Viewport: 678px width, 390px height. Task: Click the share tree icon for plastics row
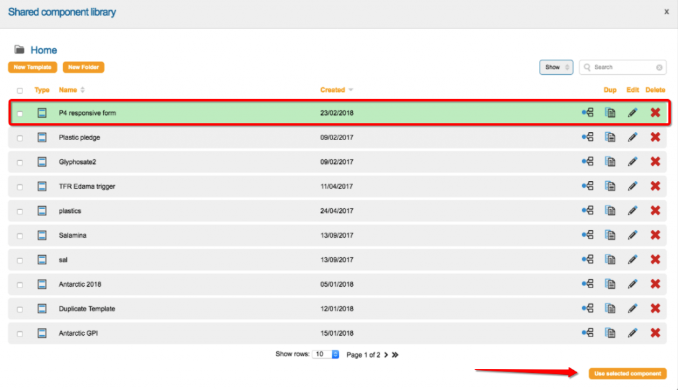coord(587,211)
